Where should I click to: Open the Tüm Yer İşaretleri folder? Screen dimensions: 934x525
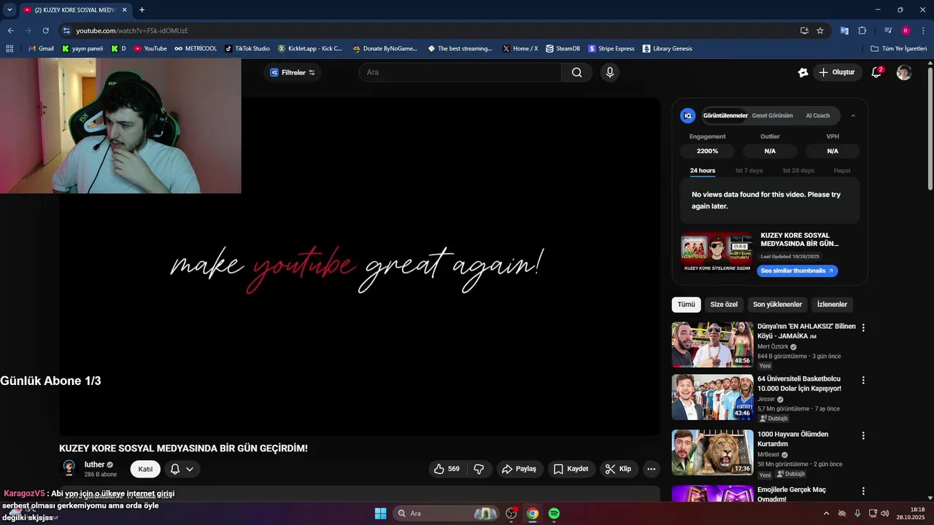pyautogui.click(x=898, y=49)
